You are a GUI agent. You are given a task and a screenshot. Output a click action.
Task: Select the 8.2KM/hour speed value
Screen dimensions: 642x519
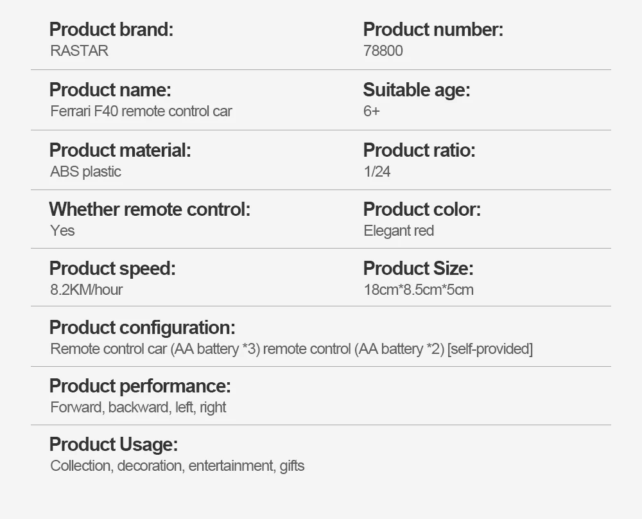click(87, 290)
